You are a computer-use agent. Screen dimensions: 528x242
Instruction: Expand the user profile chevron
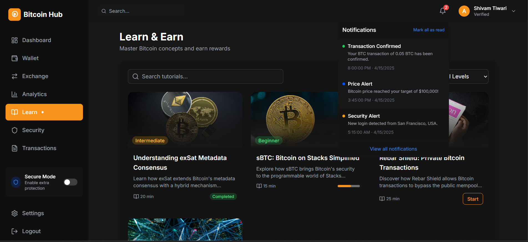(x=514, y=11)
